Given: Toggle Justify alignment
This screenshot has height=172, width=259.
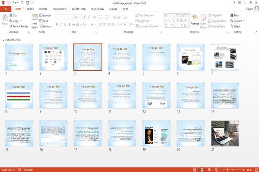Looking at the screenshot, I should (x=113, y=25).
